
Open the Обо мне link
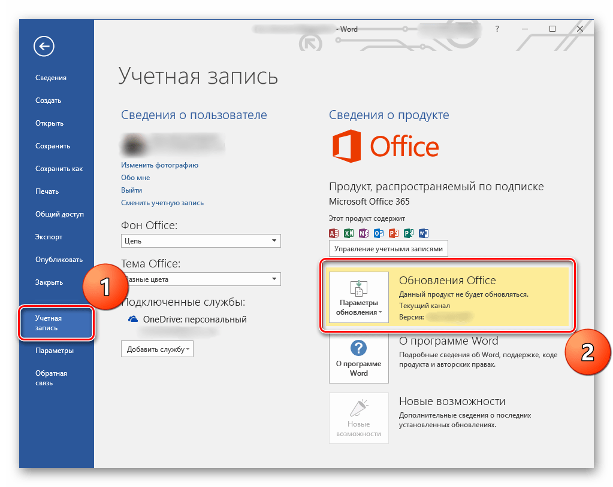point(135,178)
